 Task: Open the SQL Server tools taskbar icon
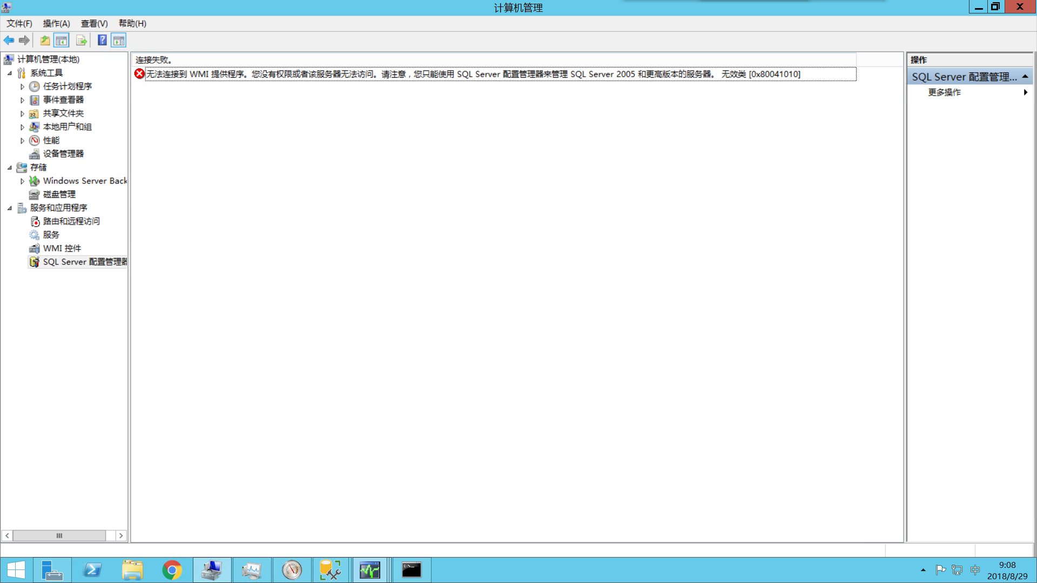point(330,570)
